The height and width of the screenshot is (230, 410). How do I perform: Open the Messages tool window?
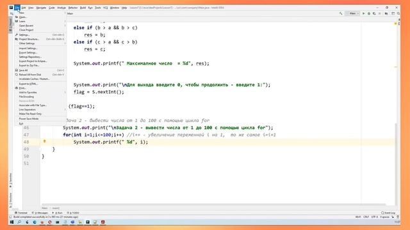(40, 213)
